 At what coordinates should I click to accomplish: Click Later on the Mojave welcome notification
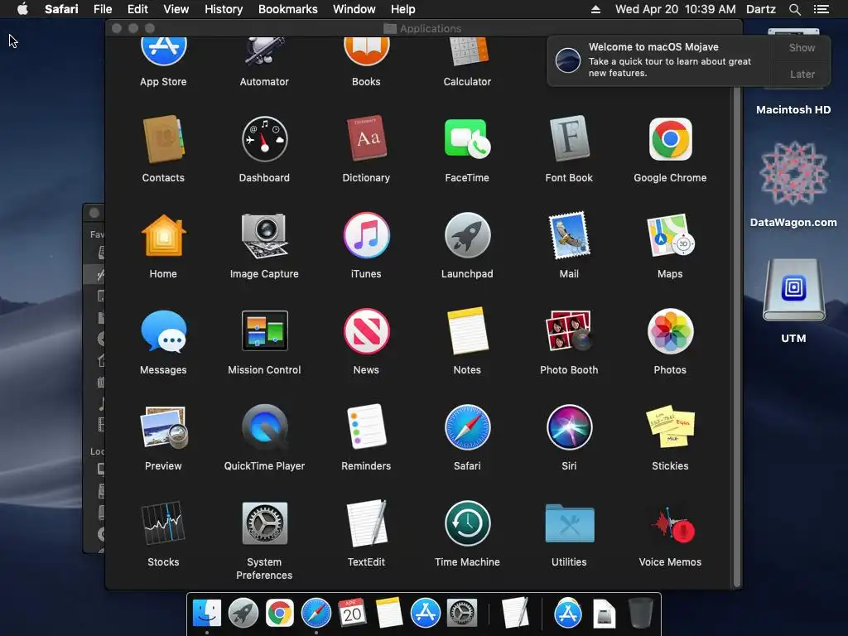[802, 74]
